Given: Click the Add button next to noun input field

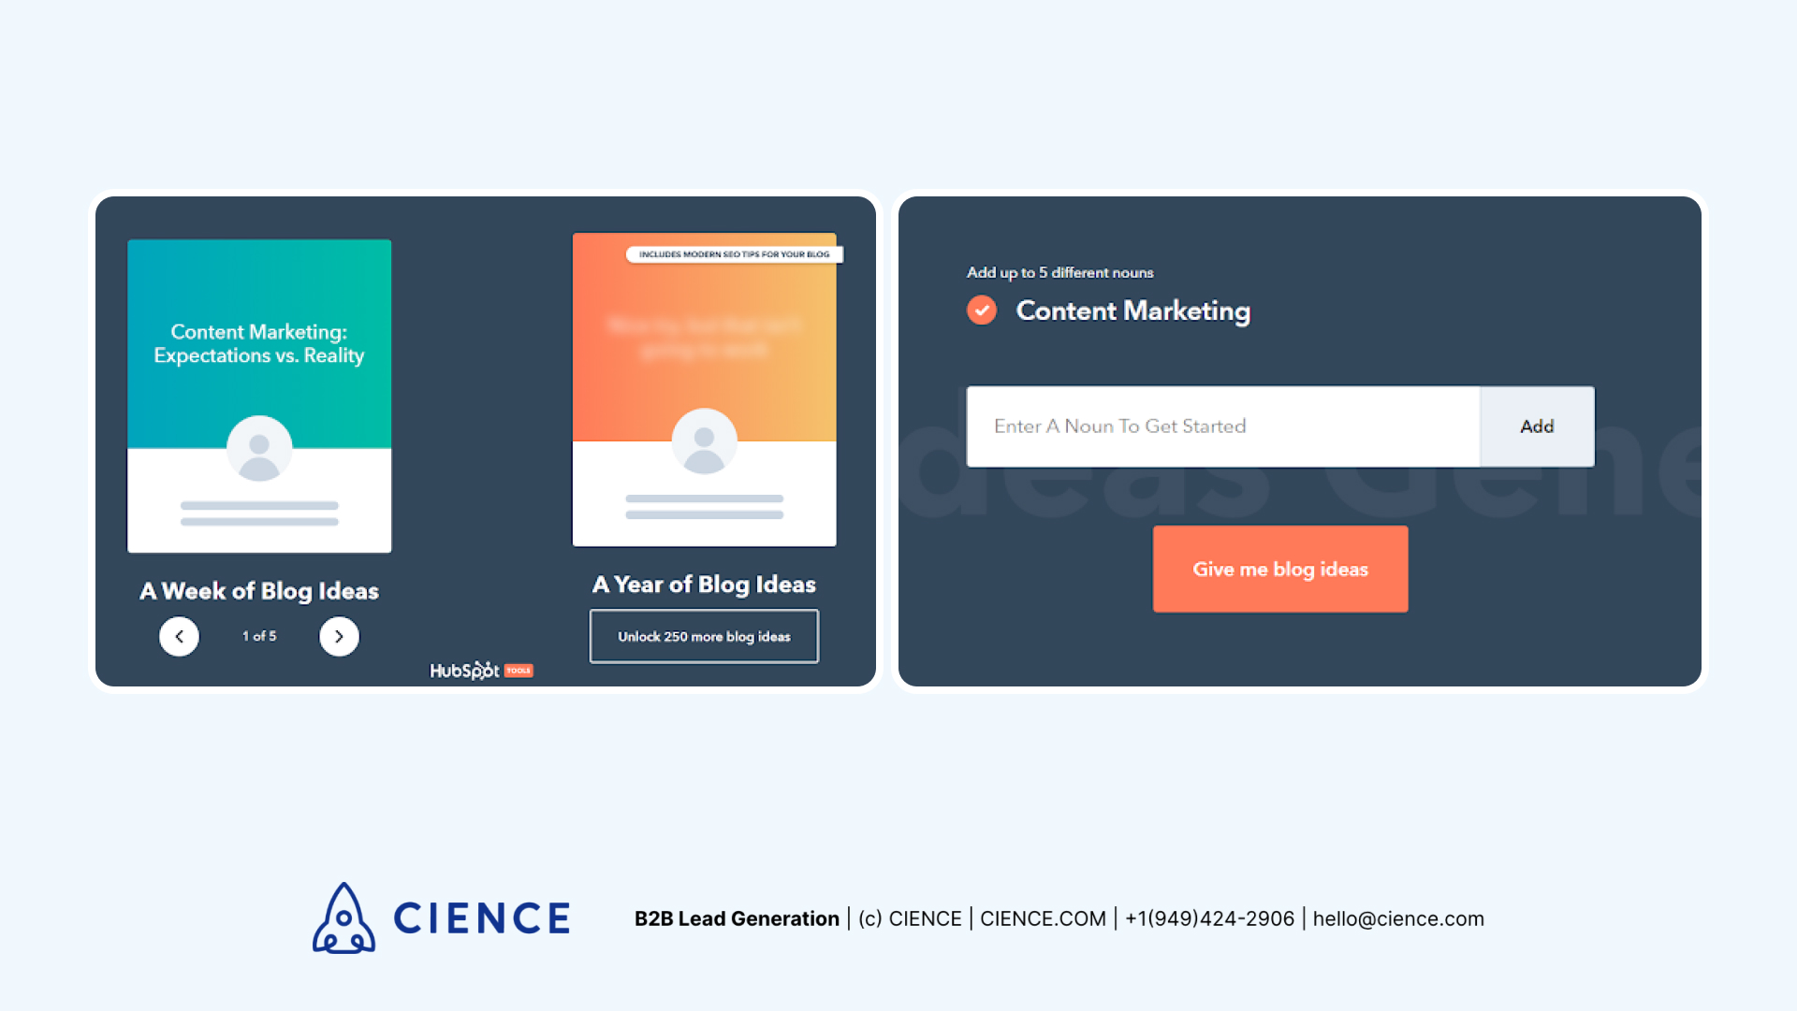Looking at the screenshot, I should tap(1537, 426).
